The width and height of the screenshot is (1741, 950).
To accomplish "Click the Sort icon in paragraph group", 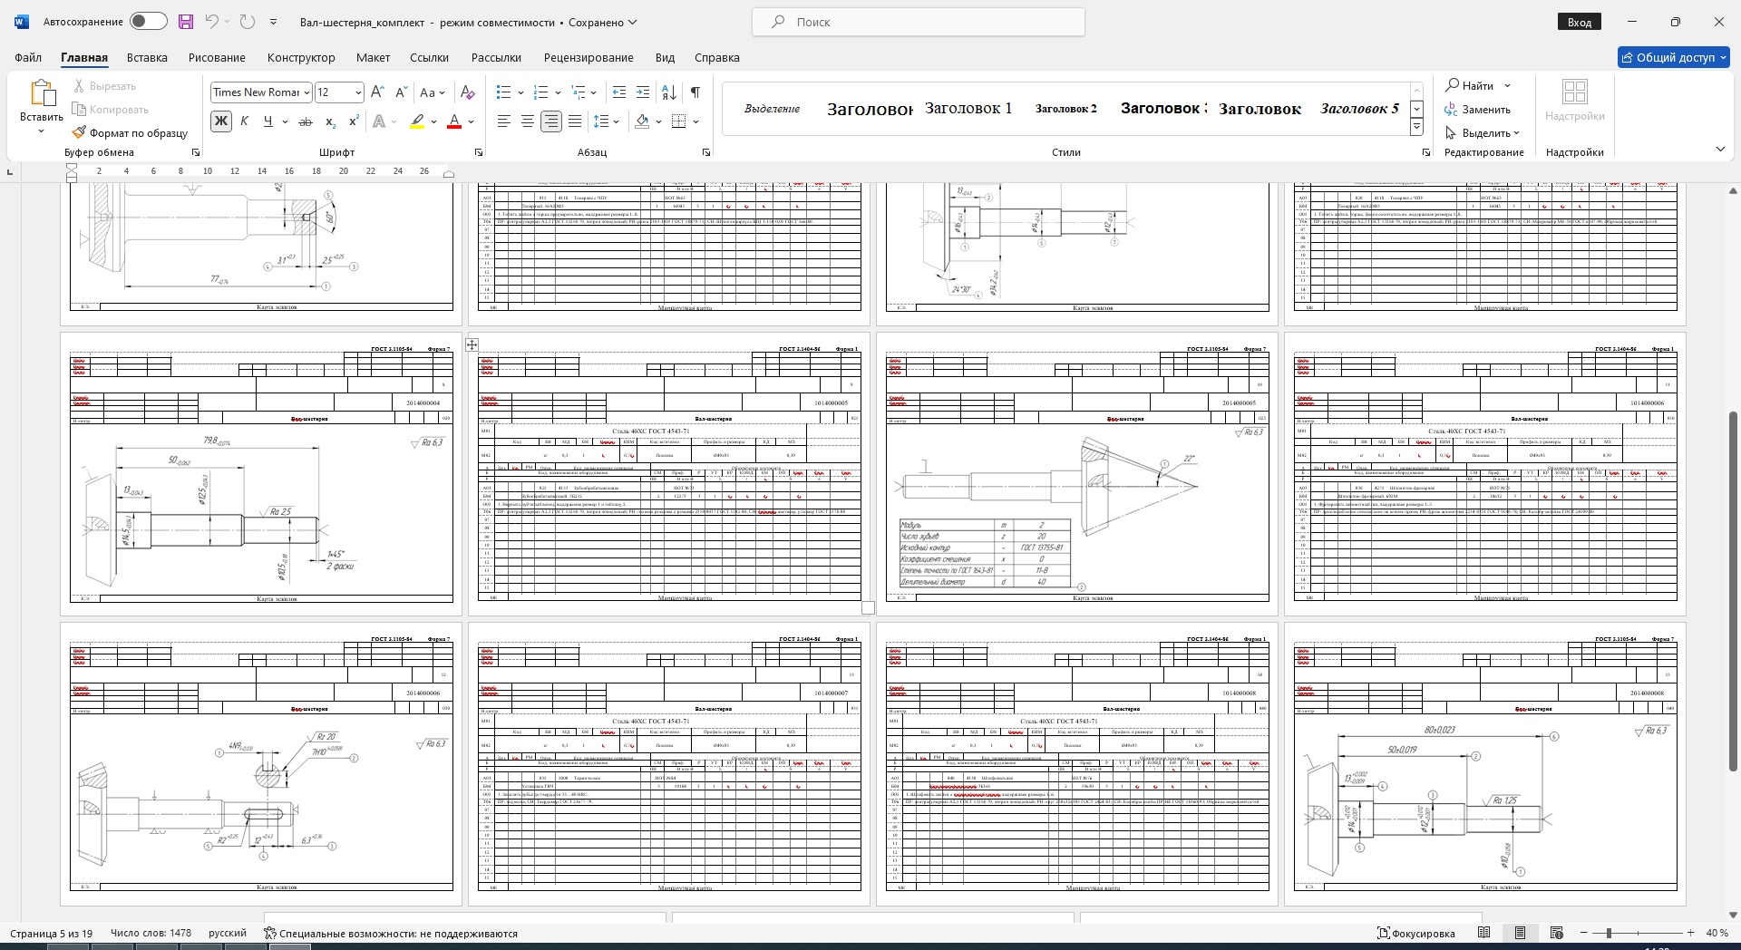I will (669, 92).
